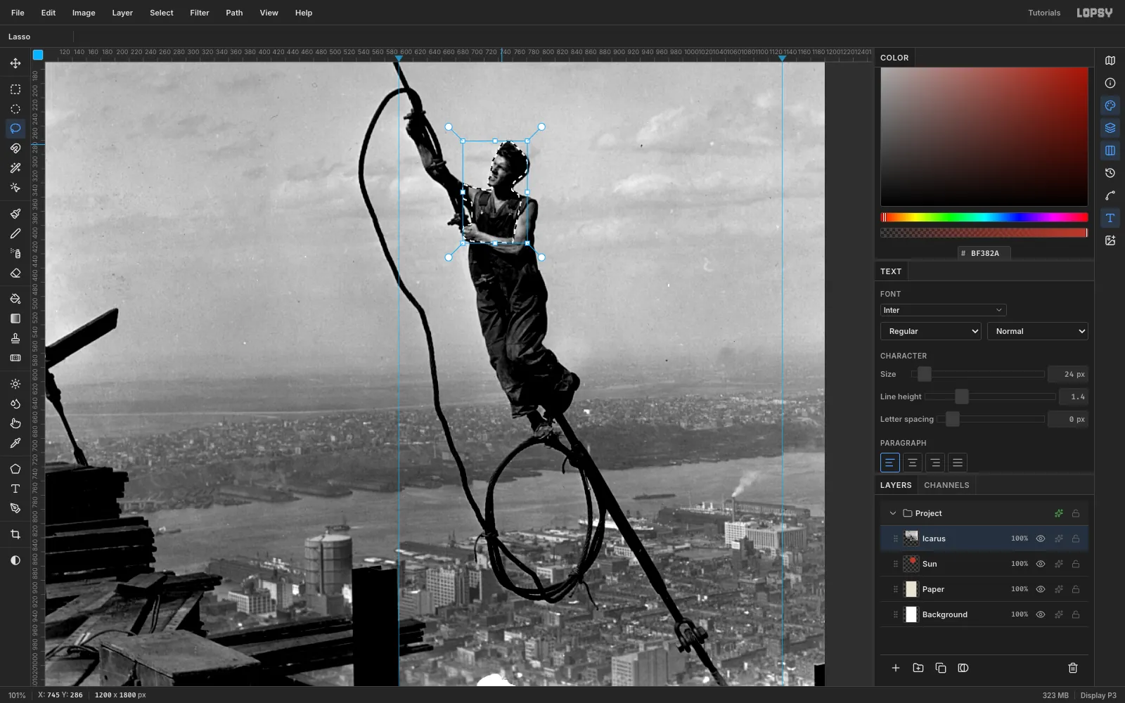This screenshot has height=703, width=1125.
Task: Open the Layer menu
Action: (x=122, y=13)
